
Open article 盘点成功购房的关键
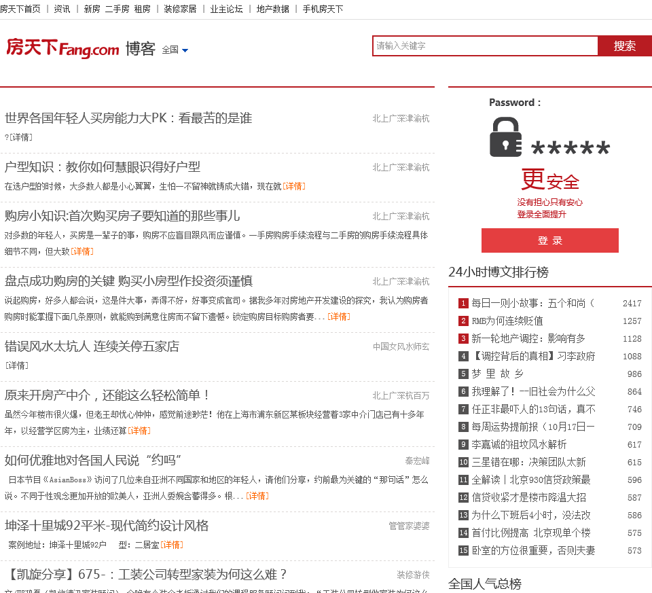(128, 281)
